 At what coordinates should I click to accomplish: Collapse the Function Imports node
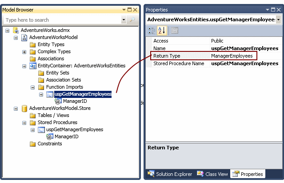(33, 87)
